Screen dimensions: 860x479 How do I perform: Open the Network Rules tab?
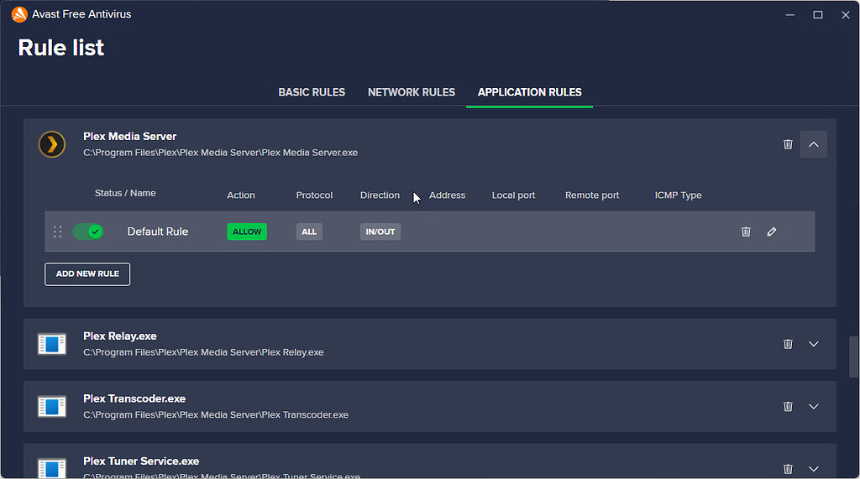[412, 92]
